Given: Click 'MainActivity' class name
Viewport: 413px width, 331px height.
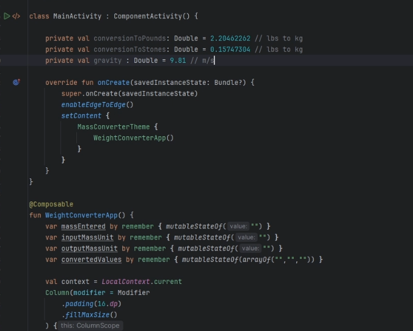Looking at the screenshot, I should 77,16.
